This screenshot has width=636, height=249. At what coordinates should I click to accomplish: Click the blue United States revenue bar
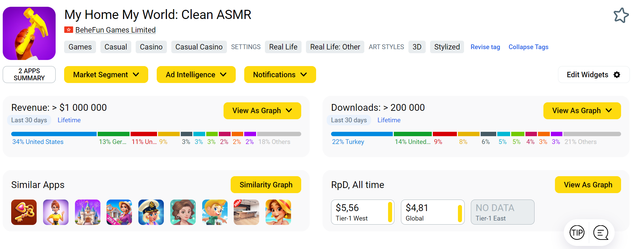(54, 134)
